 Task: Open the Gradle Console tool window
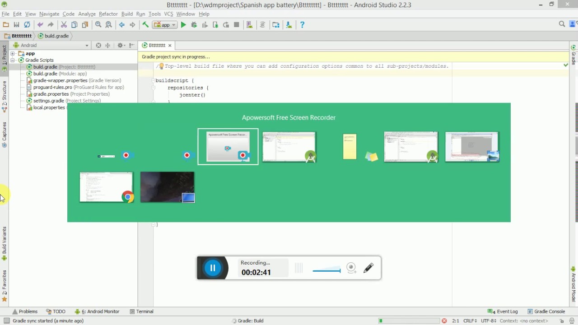[x=546, y=311]
